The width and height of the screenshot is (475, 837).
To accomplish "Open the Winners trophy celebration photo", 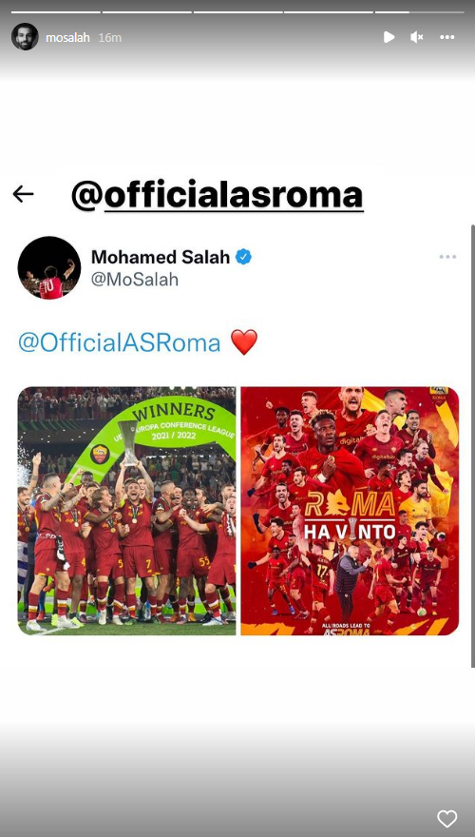I will coord(127,511).
